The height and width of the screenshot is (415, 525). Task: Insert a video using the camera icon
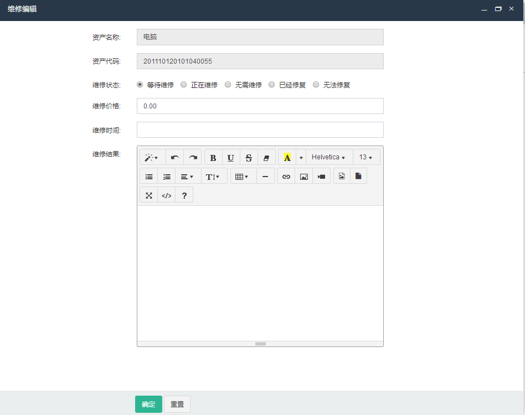pos(321,177)
